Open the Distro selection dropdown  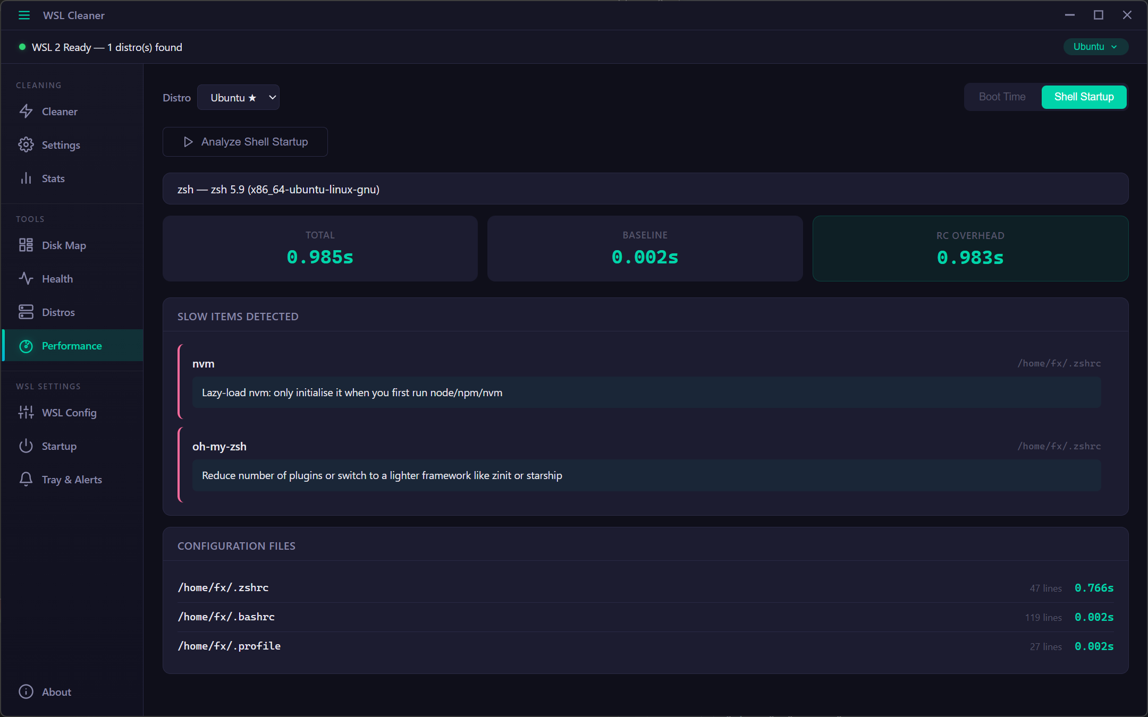pyautogui.click(x=238, y=97)
